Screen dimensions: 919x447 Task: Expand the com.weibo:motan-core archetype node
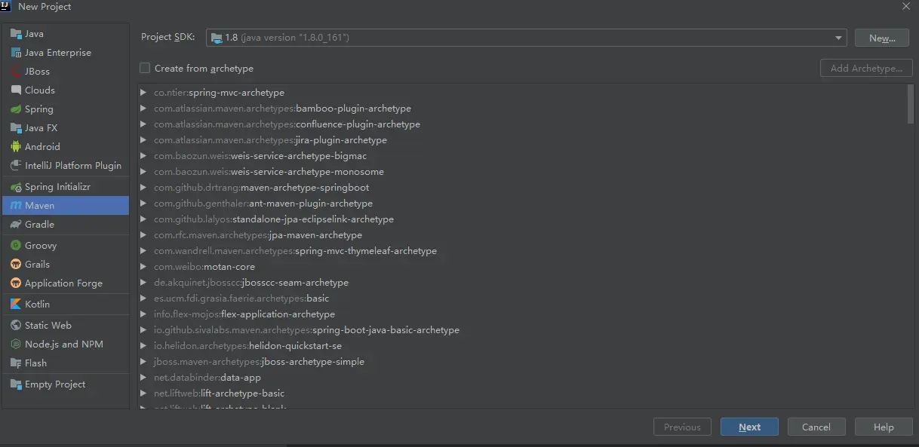coord(143,267)
